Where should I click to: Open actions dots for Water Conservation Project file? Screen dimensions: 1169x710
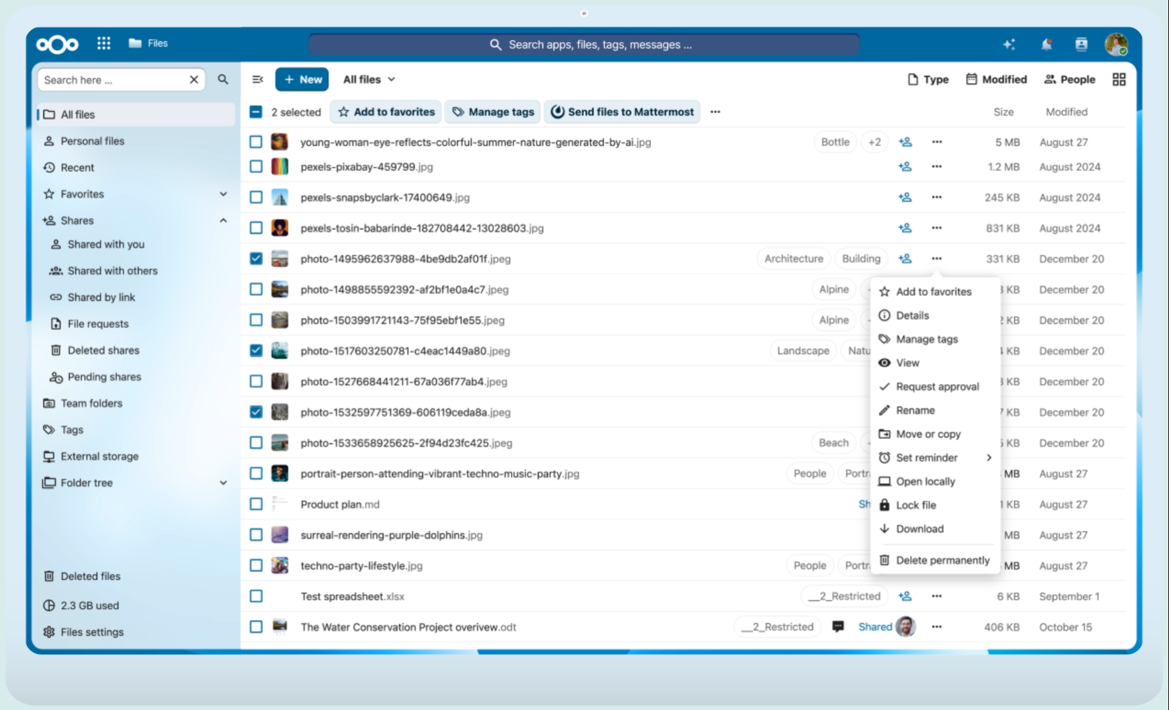pos(937,627)
